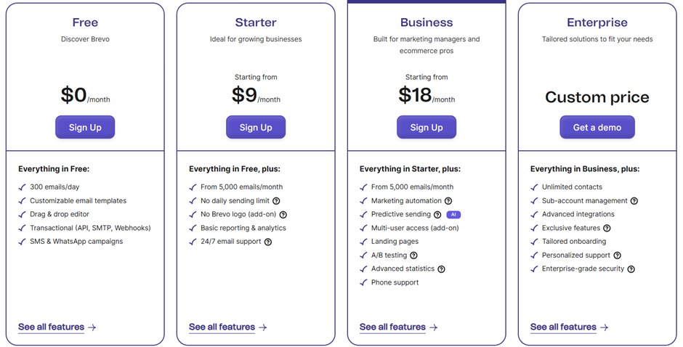Click help icon beside No daily sending limit
The width and height of the screenshot is (683, 347).
(276, 201)
